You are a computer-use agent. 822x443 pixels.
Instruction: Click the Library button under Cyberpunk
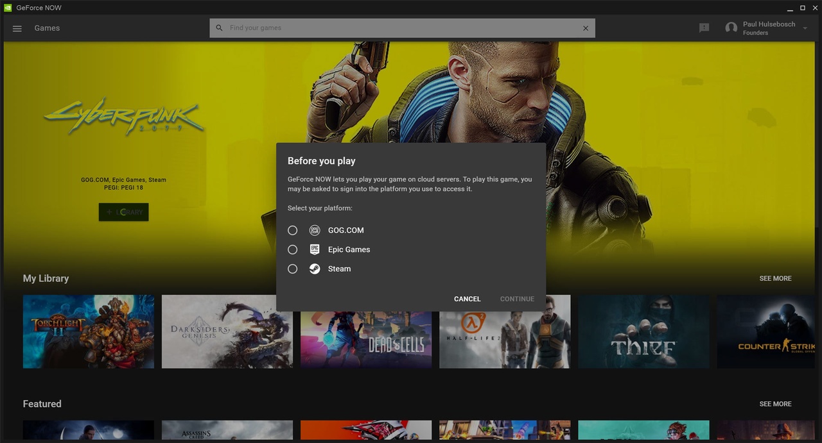123,212
